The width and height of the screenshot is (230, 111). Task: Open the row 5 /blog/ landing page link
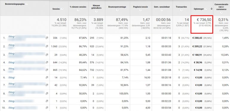[x=11, y=68]
